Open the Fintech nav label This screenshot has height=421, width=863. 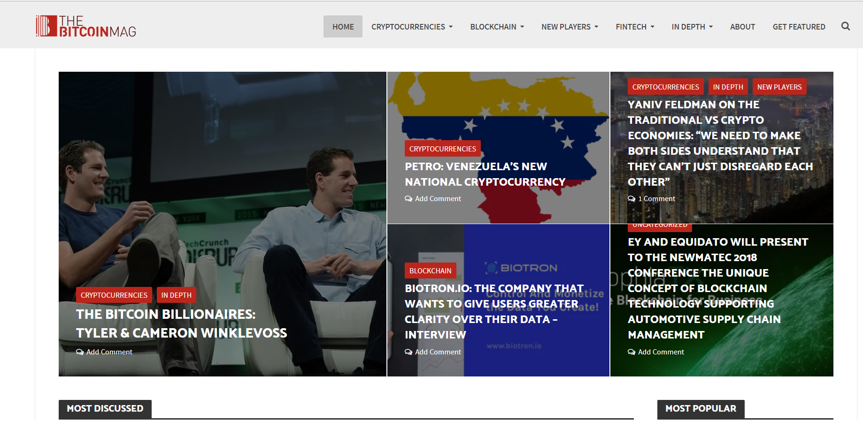[x=631, y=27]
